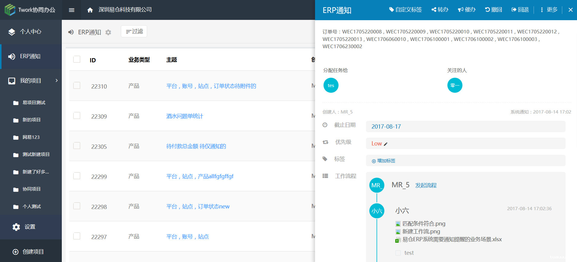
Task: Click 转办 share button in panel header
Action: pos(440,10)
